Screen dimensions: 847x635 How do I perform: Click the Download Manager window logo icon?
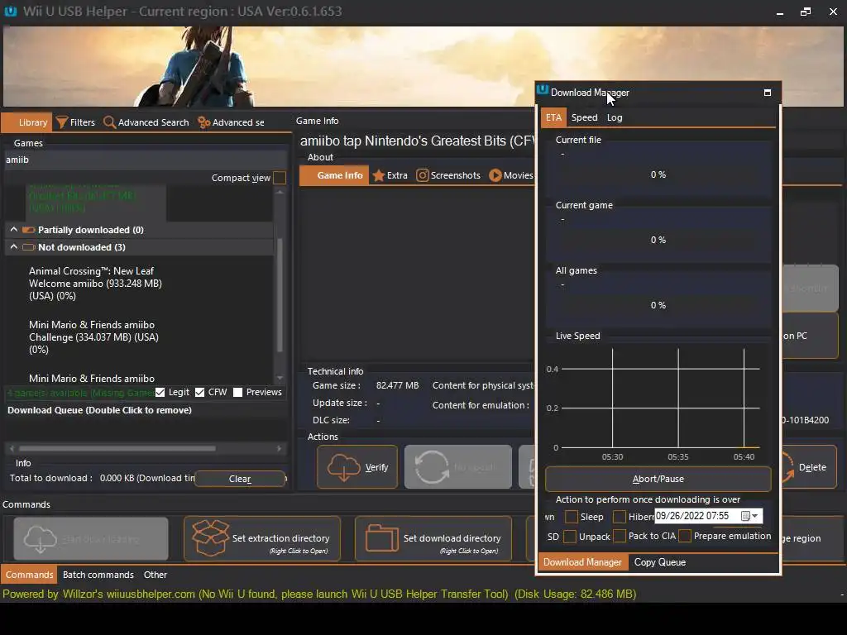point(543,90)
